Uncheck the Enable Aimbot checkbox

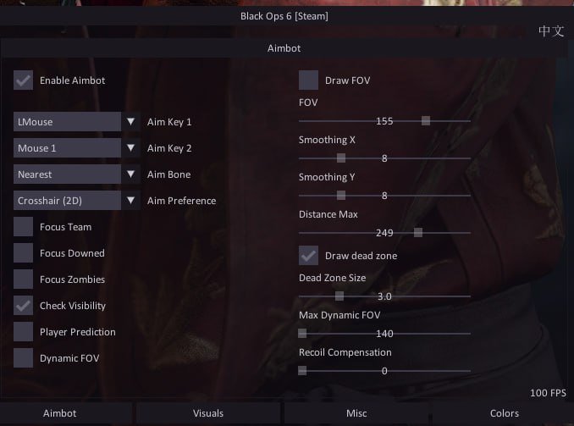pos(24,80)
